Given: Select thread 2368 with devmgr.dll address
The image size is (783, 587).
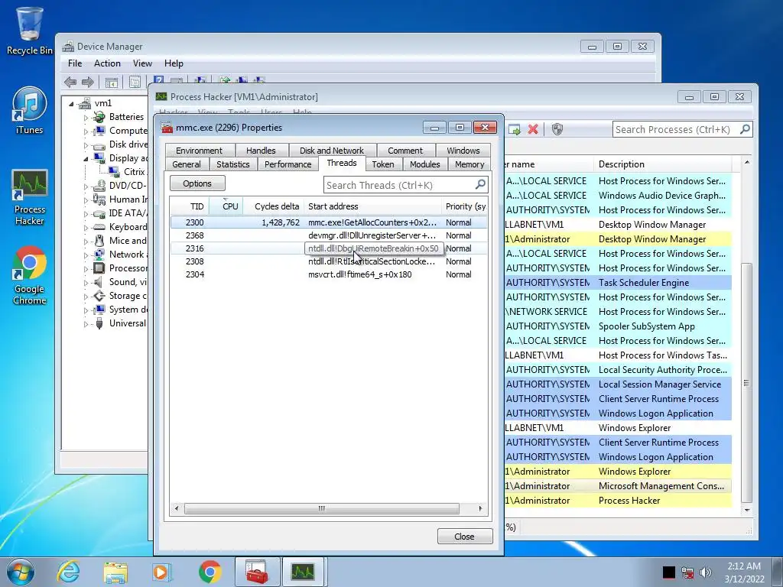Looking at the screenshot, I should click(329, 235).
